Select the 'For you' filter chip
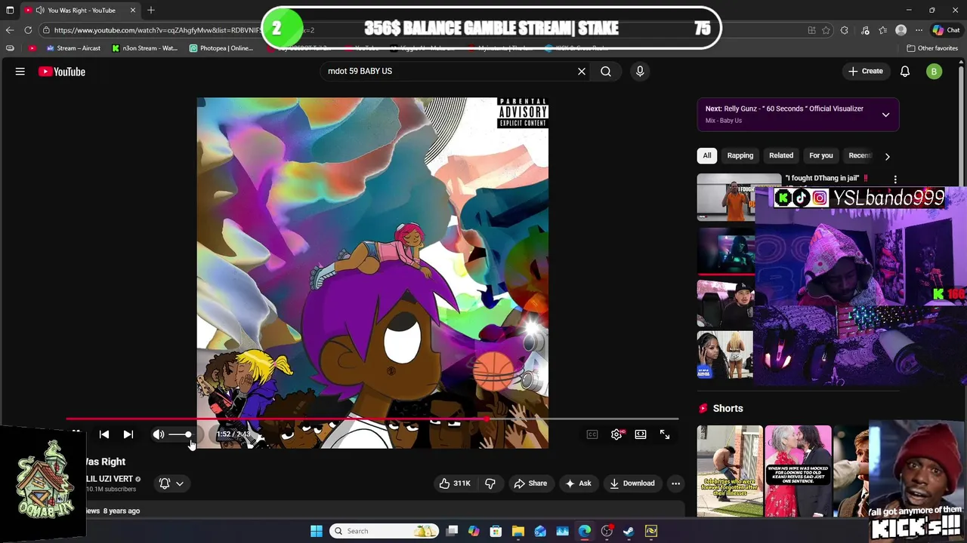This screenshot has height=543, width=967. click(x=821, y=155)
